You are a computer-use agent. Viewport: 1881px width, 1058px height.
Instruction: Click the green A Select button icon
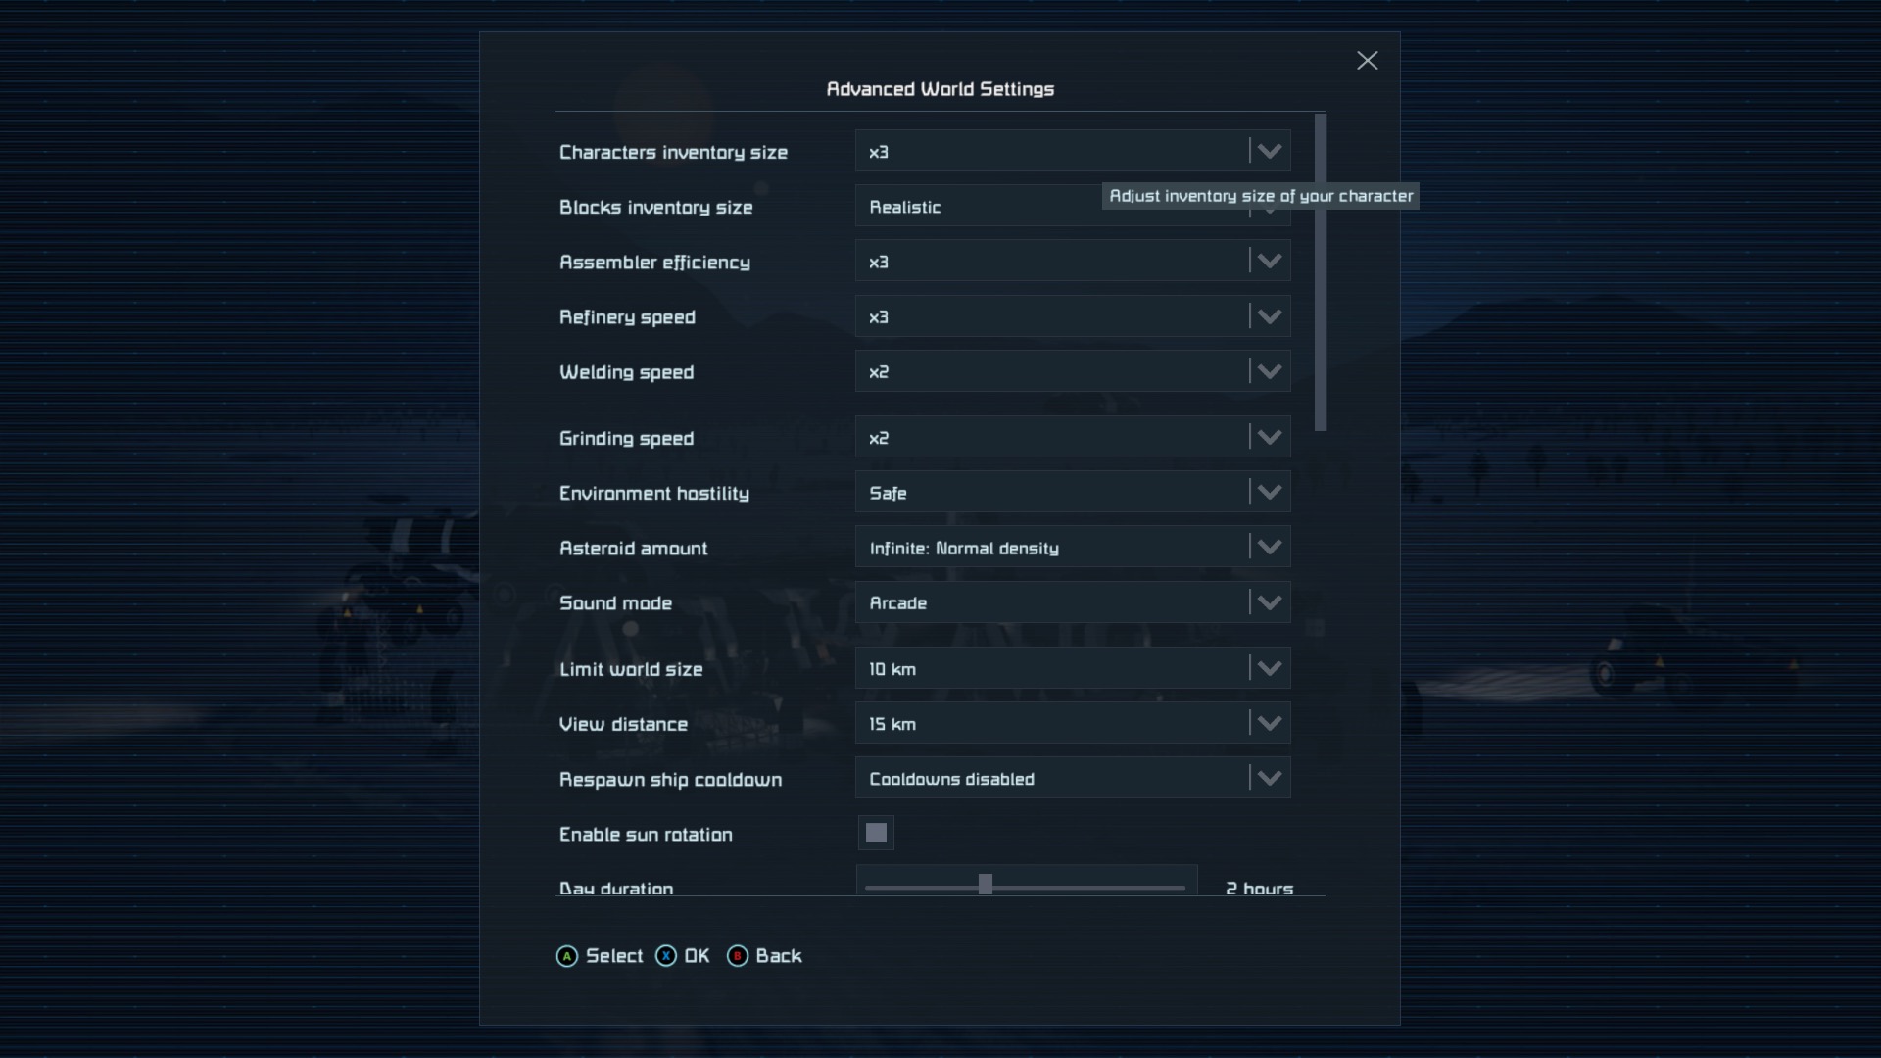tap(566, 956)
